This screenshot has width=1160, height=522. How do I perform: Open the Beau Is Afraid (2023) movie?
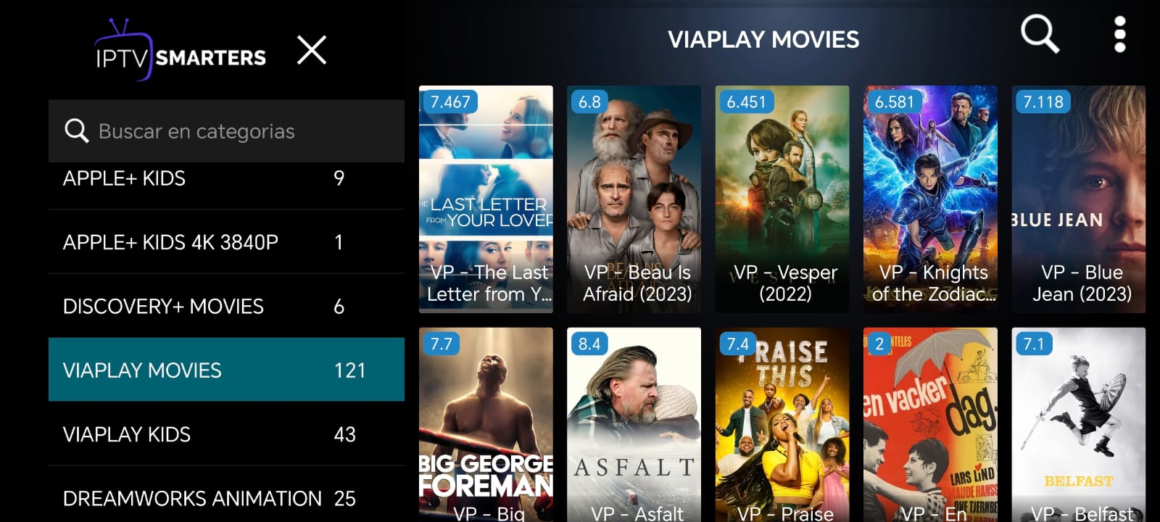pyautogui.click(x=634, y=199)
